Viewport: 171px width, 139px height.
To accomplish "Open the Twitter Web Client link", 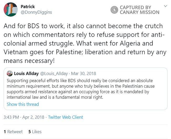I will click(x=65, y=117).
